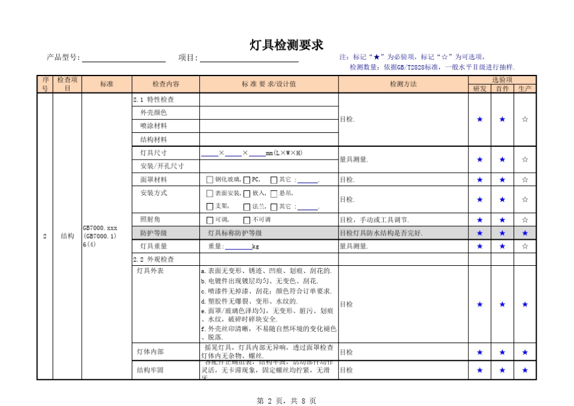This screenshot has width=574, height=406.
Task: Select the 检测方法 column header
Action: coord(404,84)
